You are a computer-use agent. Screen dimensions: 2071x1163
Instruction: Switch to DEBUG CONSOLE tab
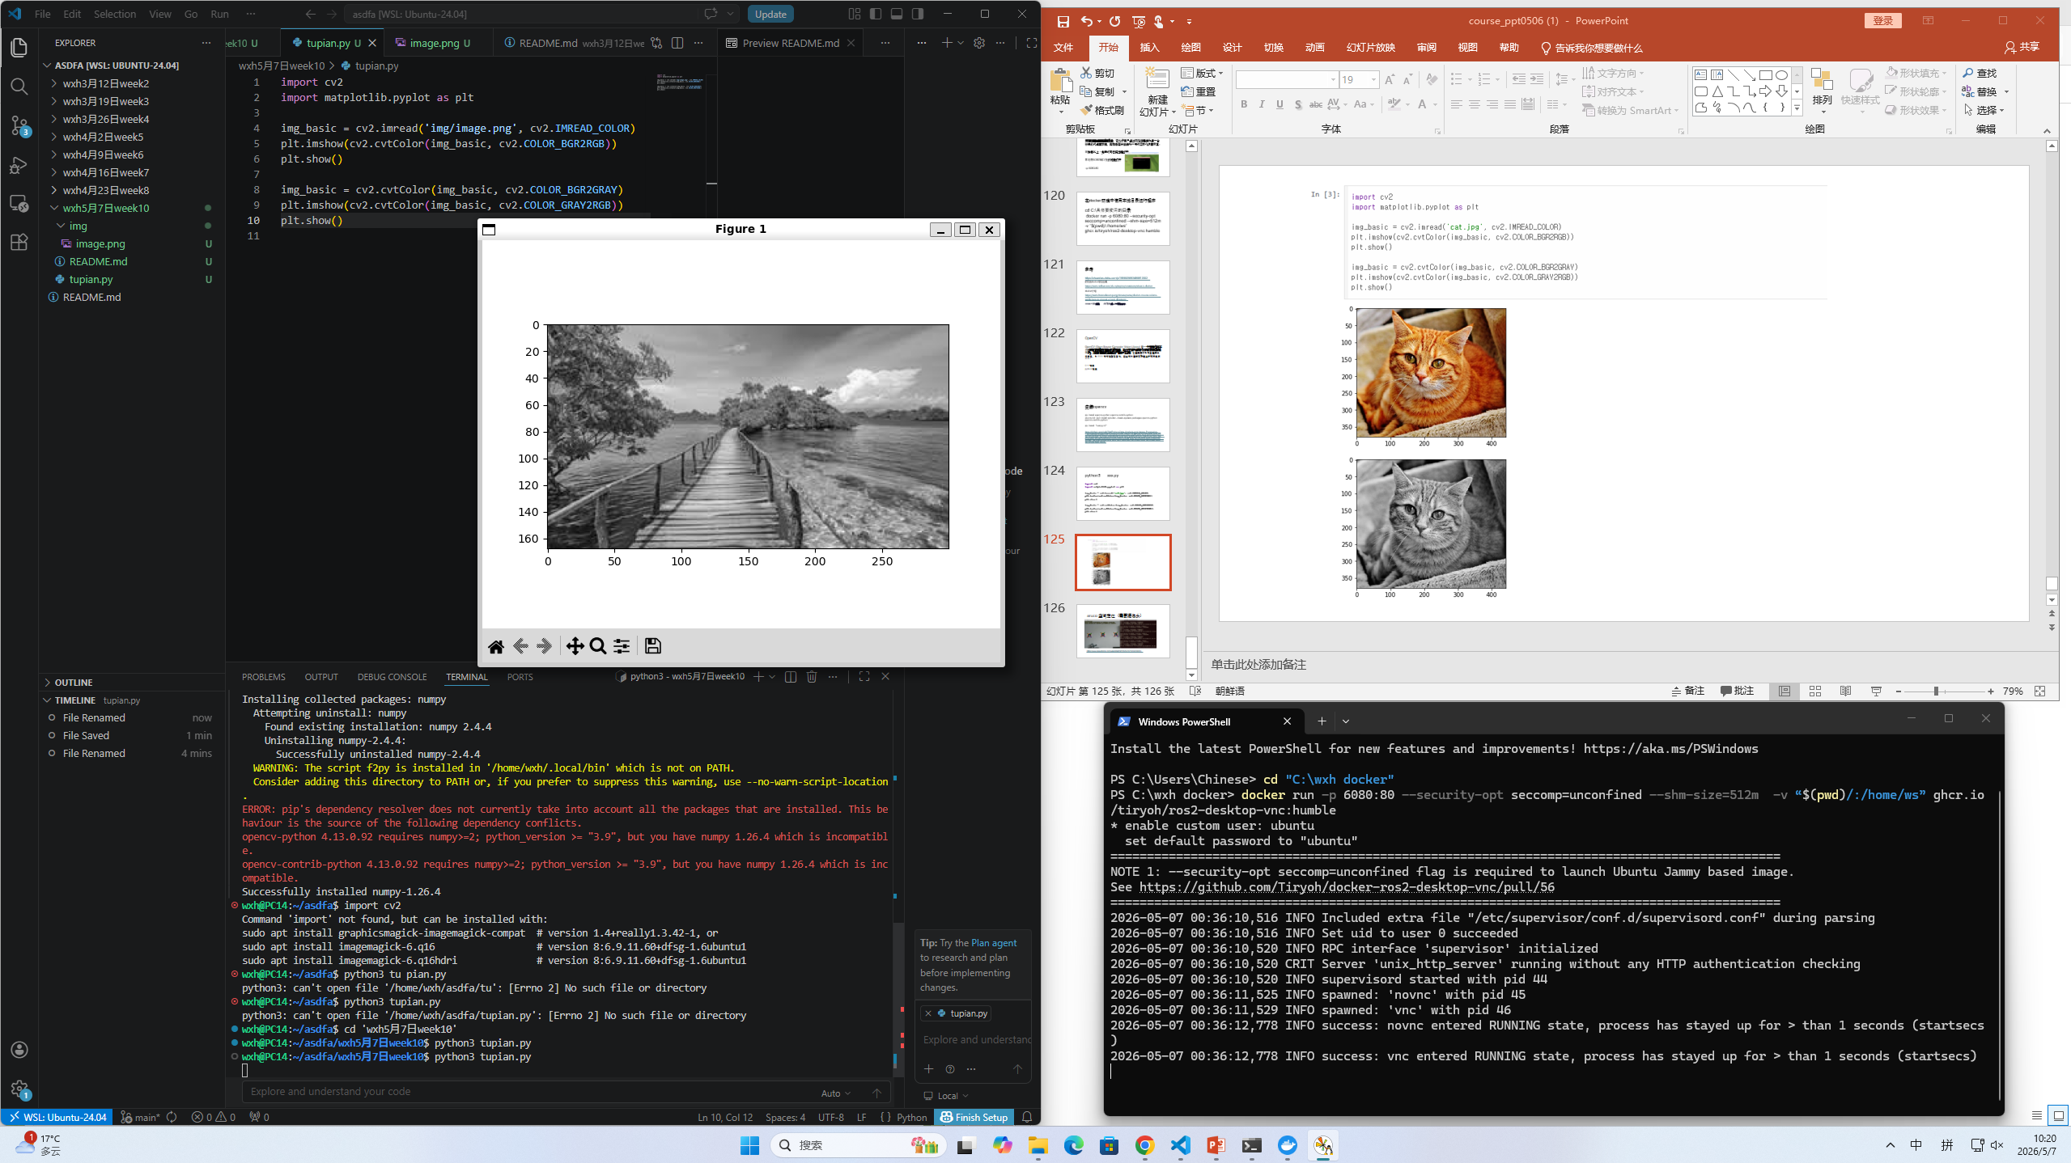coord(392,677)
